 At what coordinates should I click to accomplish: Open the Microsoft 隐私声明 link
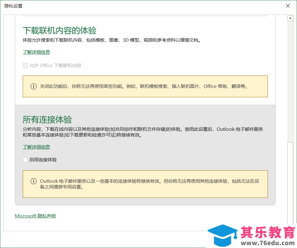tap(35, 216)
